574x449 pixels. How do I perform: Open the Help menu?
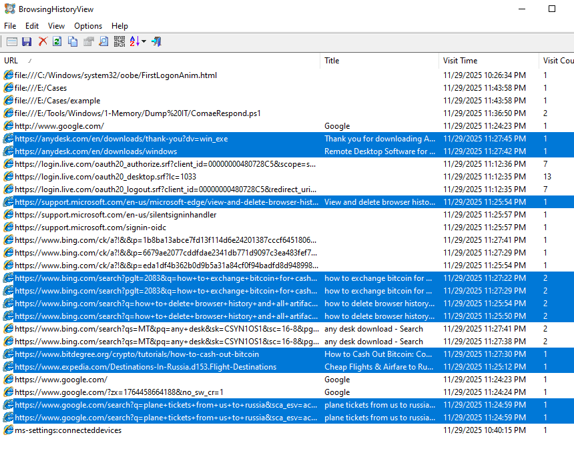click(x=119, y=26)
